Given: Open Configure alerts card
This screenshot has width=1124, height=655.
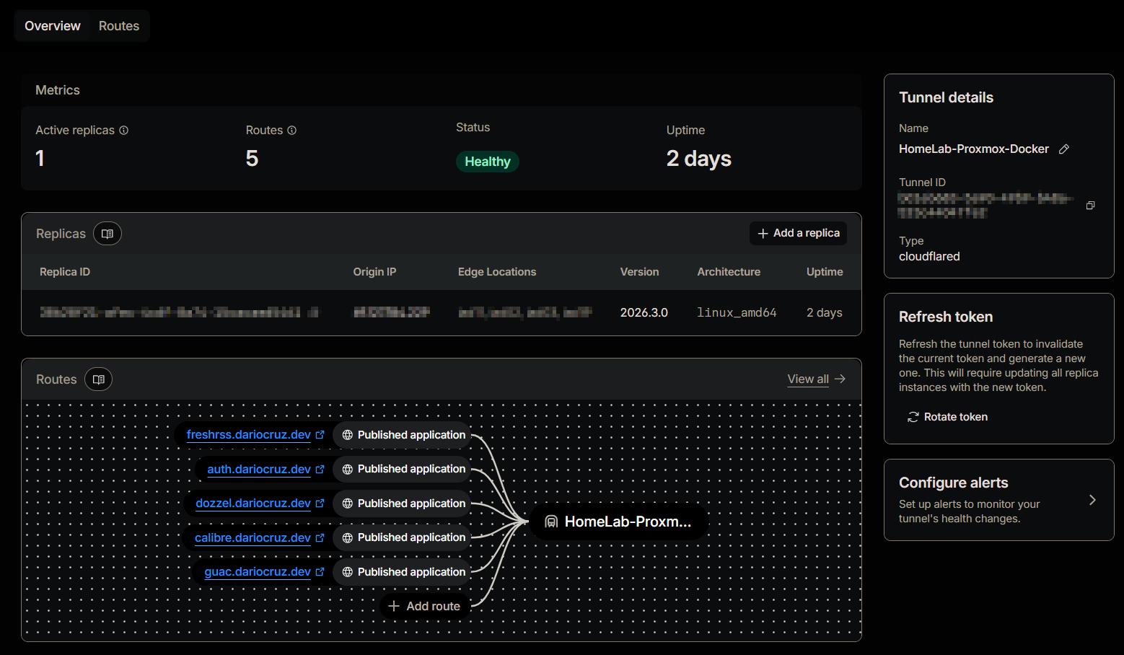Looking at the screenshot, I should 998,500.
